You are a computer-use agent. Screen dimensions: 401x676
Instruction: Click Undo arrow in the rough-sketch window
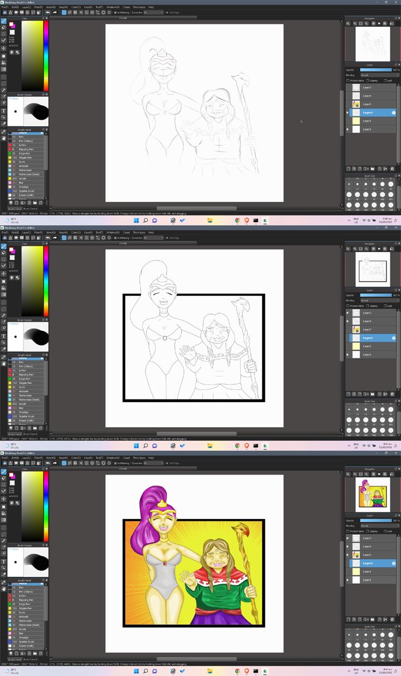coord(48,12)
